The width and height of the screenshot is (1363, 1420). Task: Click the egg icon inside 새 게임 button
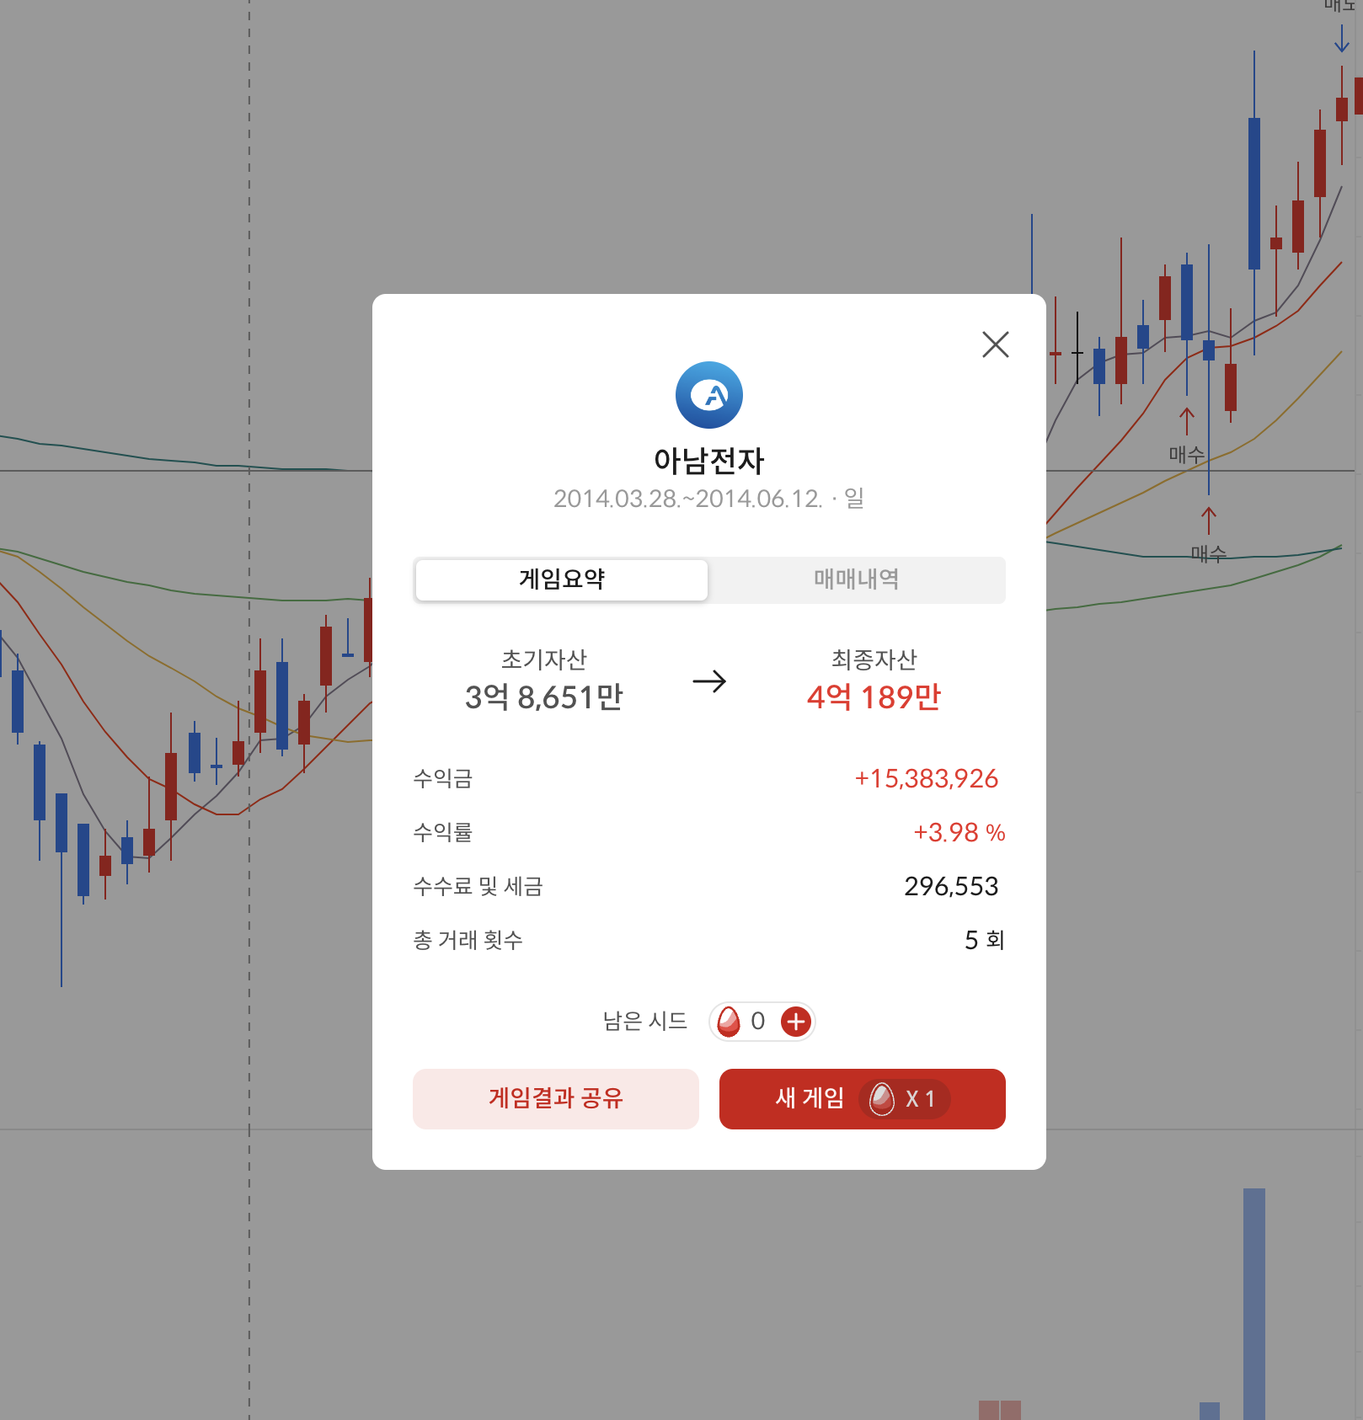coord(881,1099)
